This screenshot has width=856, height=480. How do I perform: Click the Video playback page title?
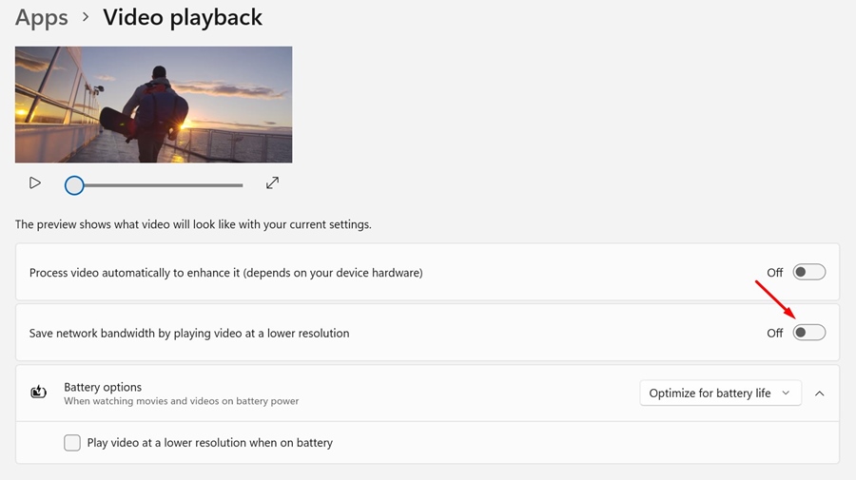[x=183, y=17]
